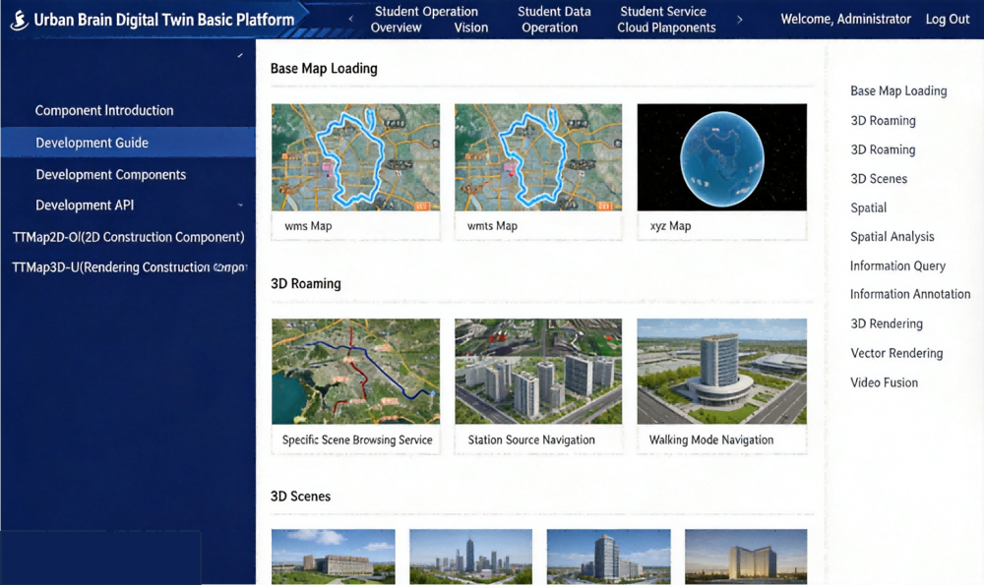Open the Student Data Operation tab
Screen dimensions: 984x585
553,20
